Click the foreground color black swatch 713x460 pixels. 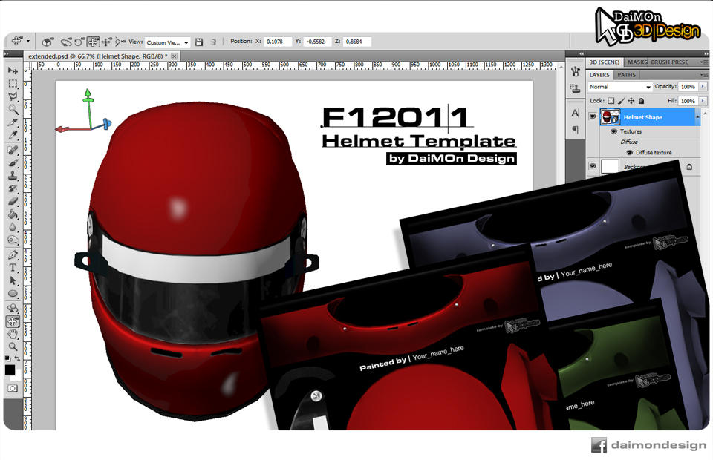10,369
